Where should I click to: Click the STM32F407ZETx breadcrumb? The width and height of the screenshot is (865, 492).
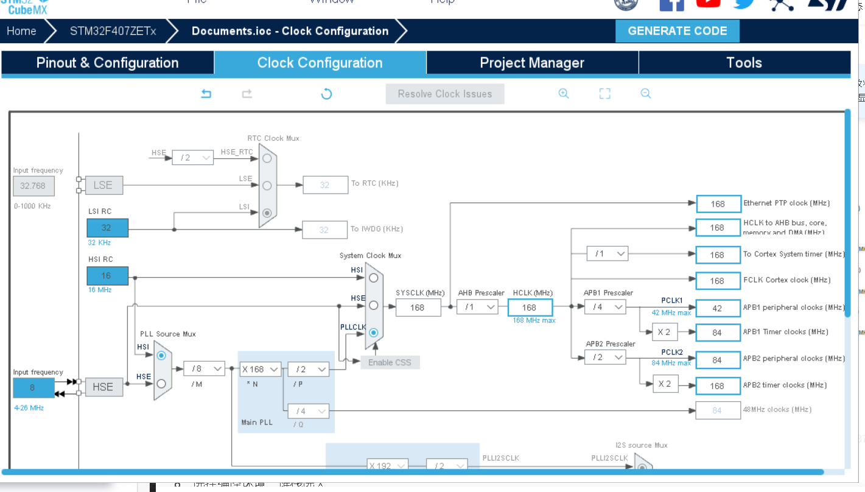113,31
